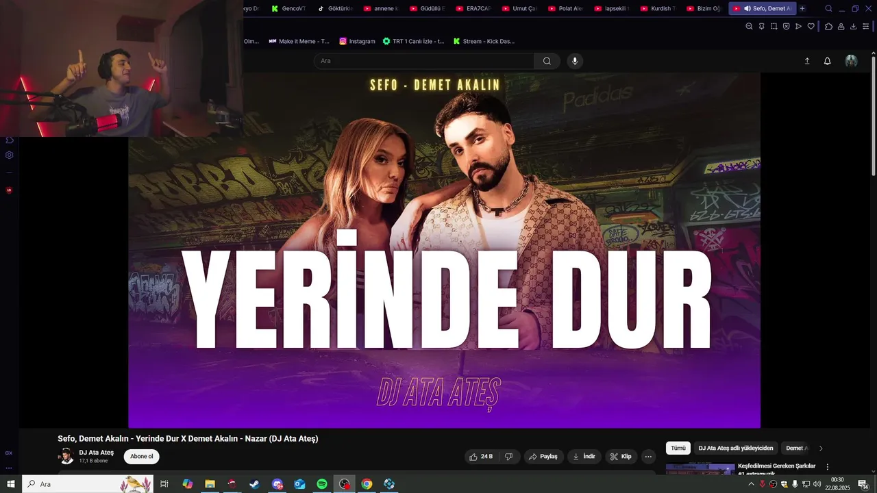Switch to the Bizim Oğ tab
877x493 pixels.
704,8
